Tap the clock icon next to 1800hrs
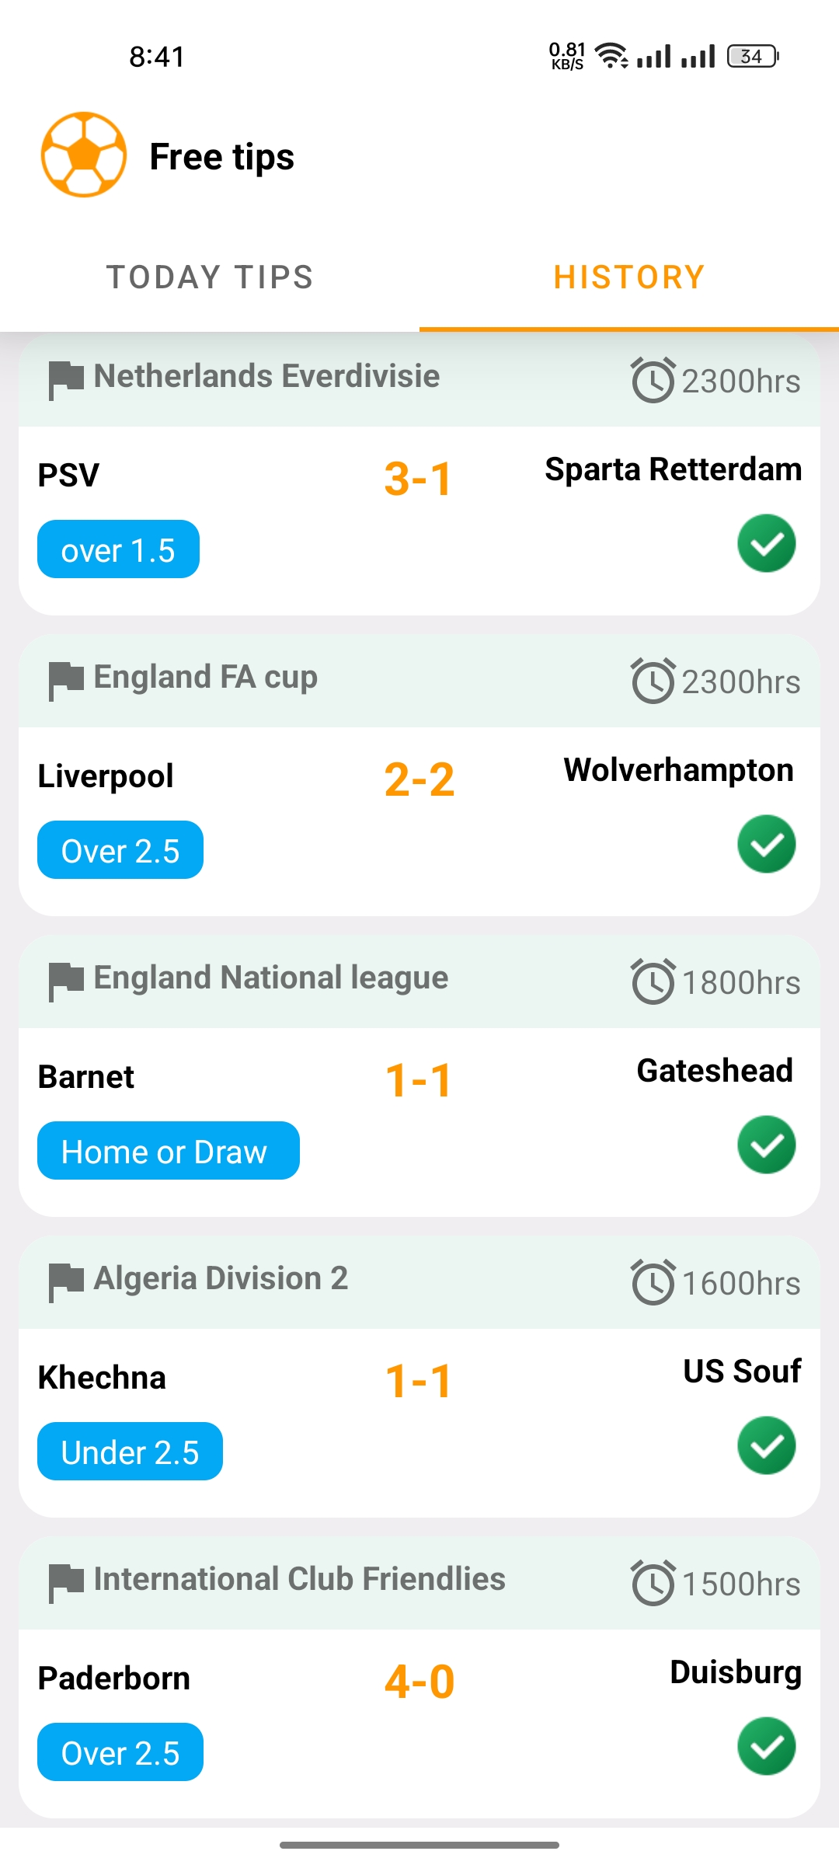Image resolution: width=839 pixels, height=1865 pixels. [x=653, y=981]
